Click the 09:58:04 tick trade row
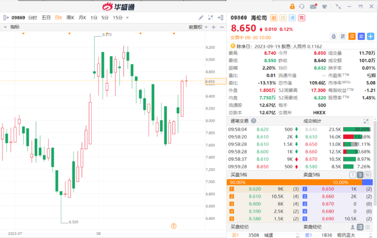The height and width of the screenshot is (238, 378). click(x=263, y=129)
